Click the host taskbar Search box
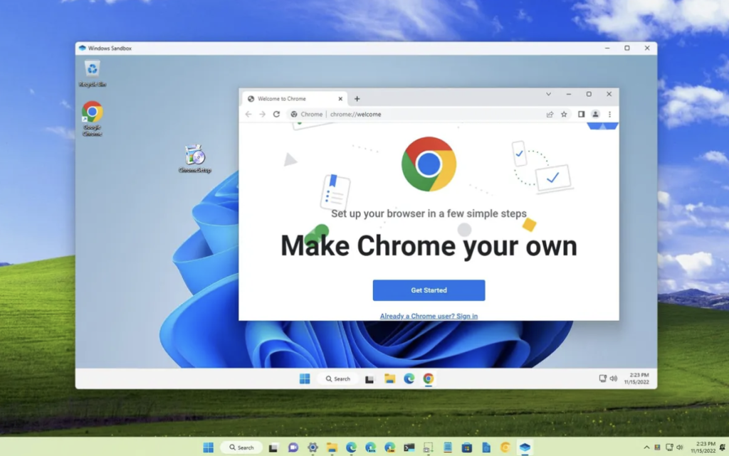 click(241, 447)
